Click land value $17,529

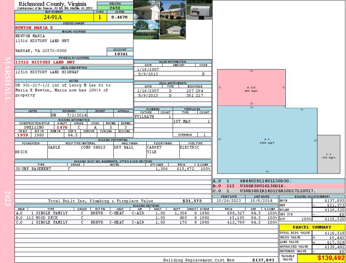pyautogui.click(x=336, y=242)
